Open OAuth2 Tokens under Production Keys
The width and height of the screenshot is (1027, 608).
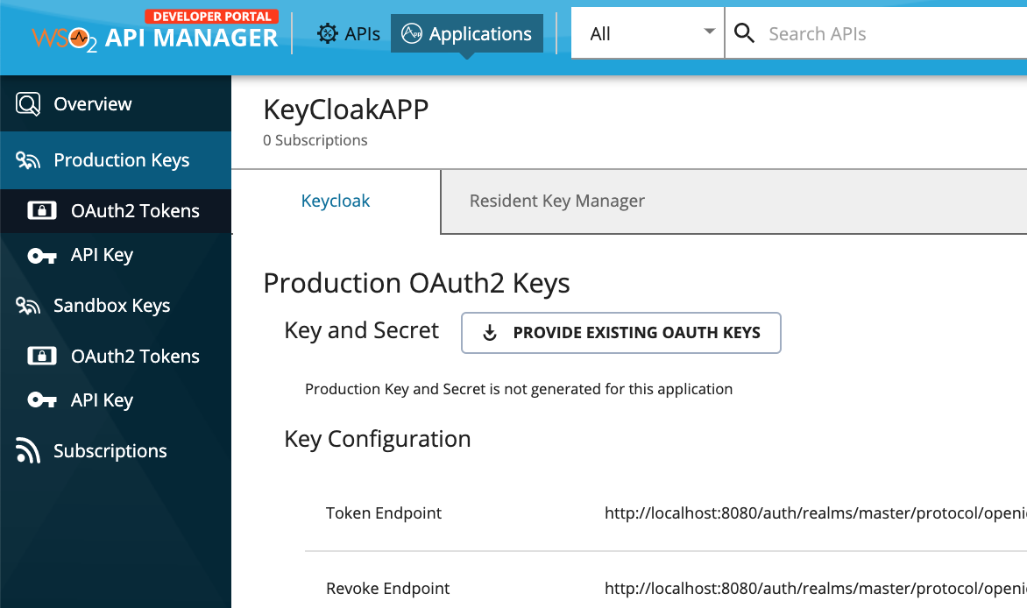pos(116,210)
